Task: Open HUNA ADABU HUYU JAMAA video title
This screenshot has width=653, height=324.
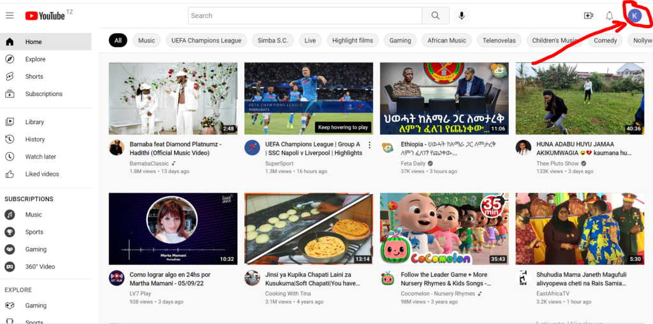Action: 584,148
